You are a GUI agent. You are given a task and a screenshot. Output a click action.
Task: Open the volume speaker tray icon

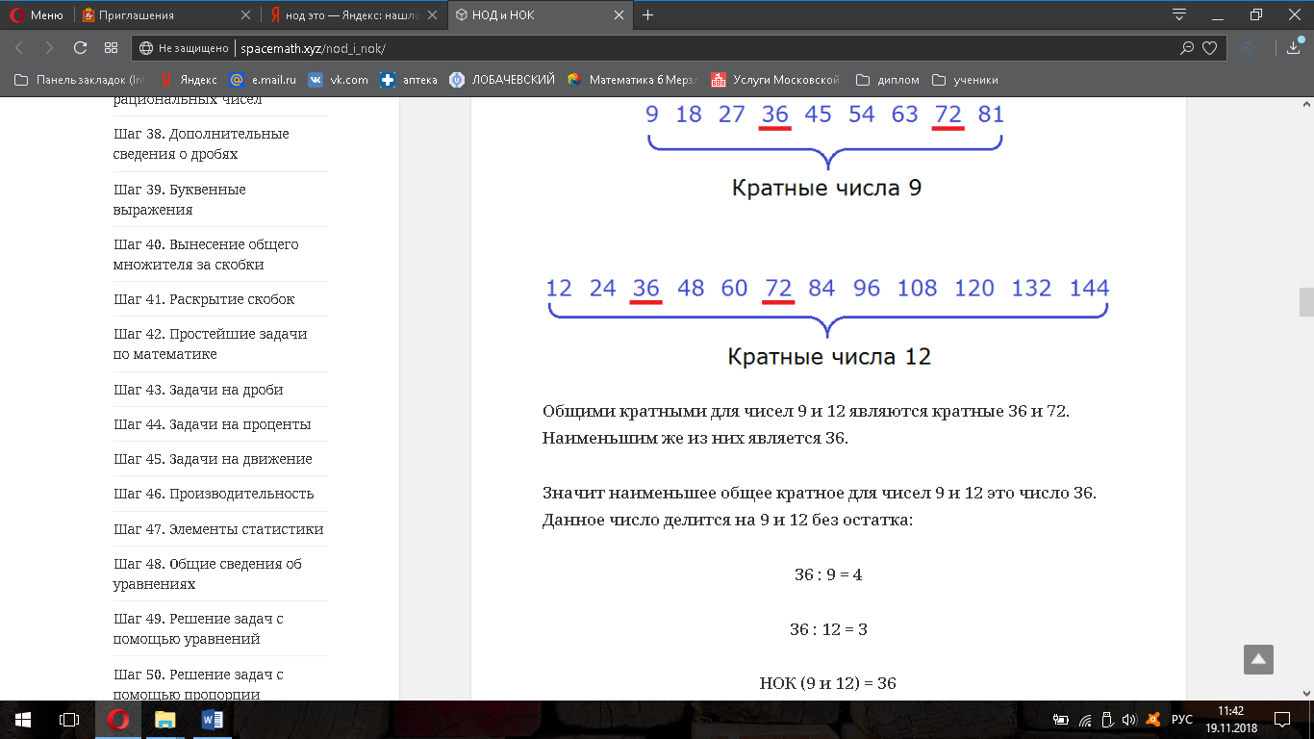[x=1127, y=720]
